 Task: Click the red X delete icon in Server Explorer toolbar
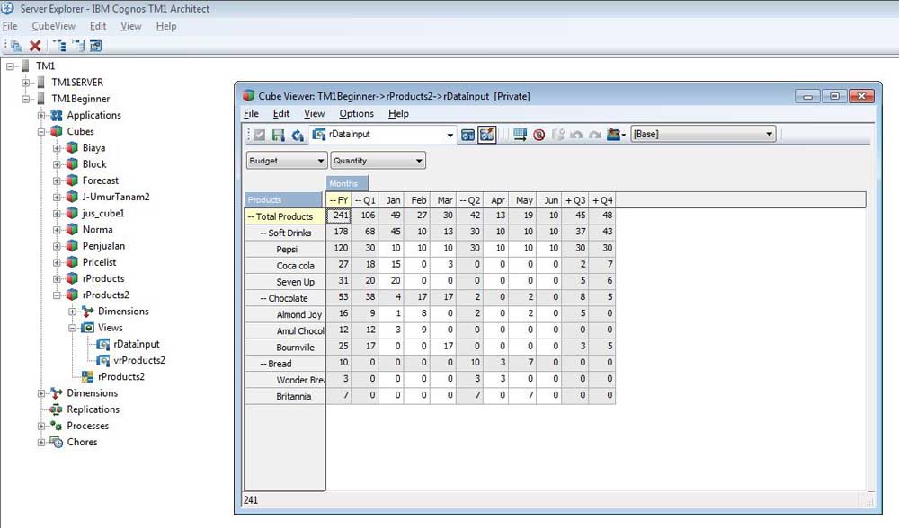[x=35, y=46]
